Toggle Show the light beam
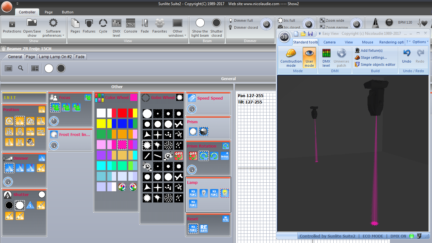Image resolution: width=432 pixels, height=243 pixels. click(x=200, y=28)
